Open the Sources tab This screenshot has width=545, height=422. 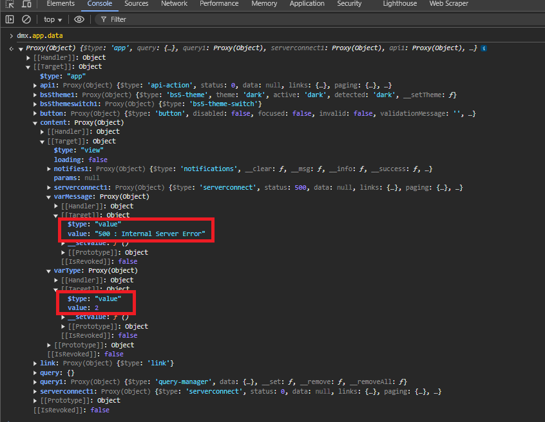(137, 4)
